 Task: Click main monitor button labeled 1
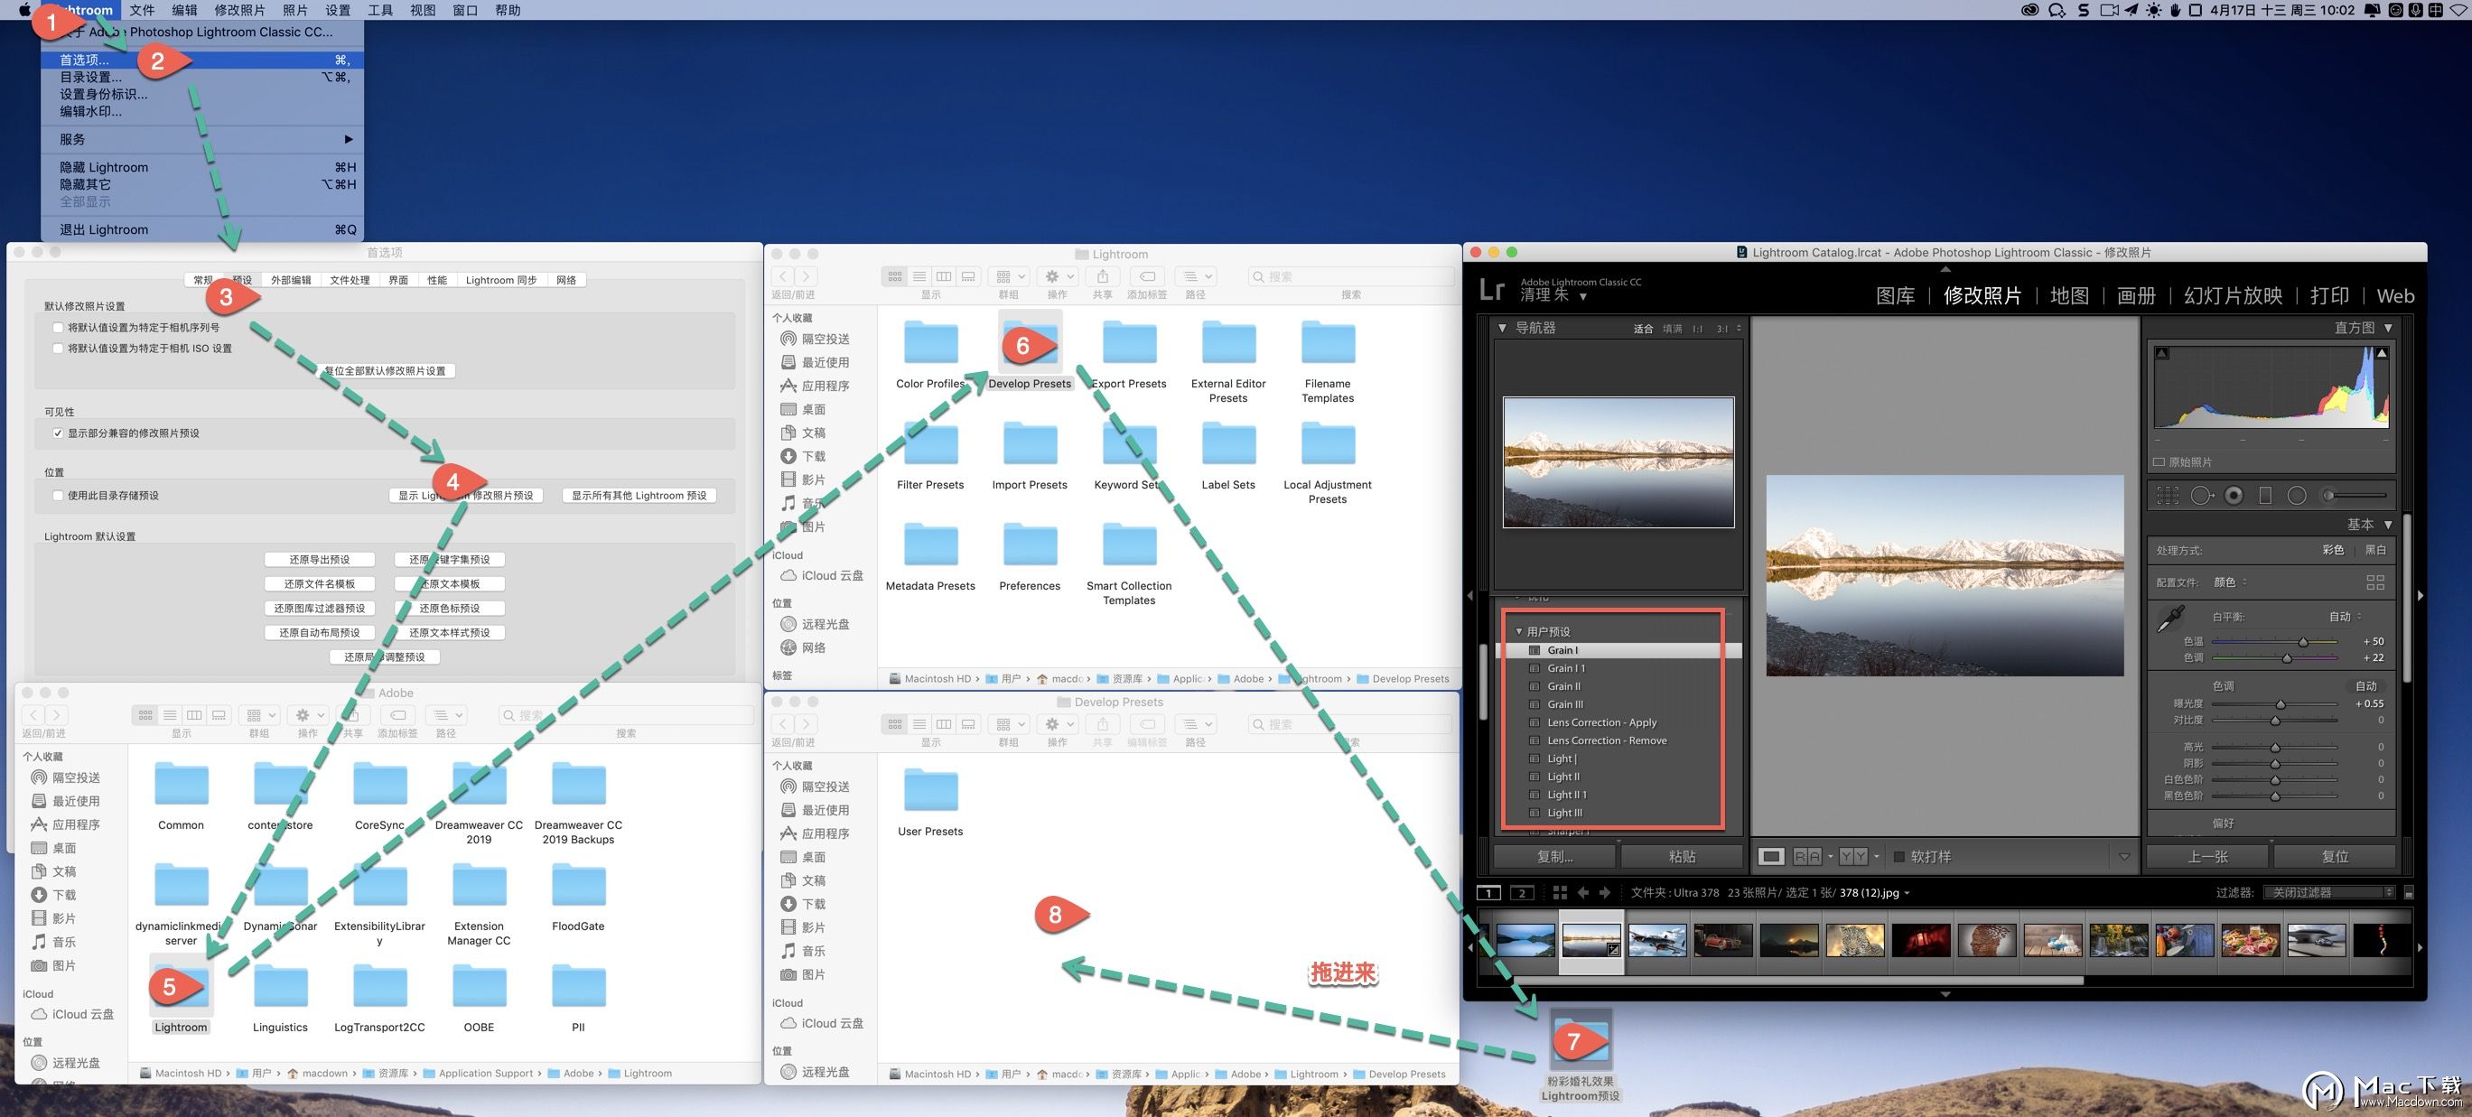click(1488, 892)
